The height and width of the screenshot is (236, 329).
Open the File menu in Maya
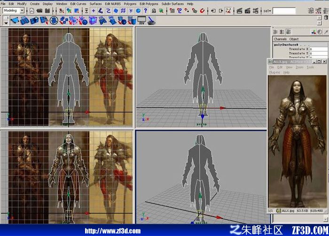coord(3,4)
